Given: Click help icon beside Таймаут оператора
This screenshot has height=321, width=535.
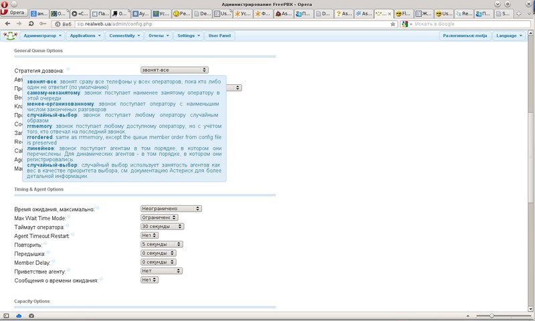Looking at the screenshot, I should pos(68,225).
